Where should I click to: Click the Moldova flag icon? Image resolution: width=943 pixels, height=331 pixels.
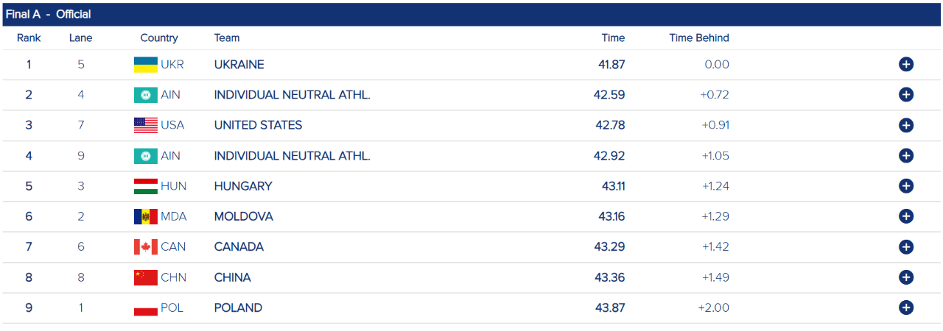pos(146,216)
